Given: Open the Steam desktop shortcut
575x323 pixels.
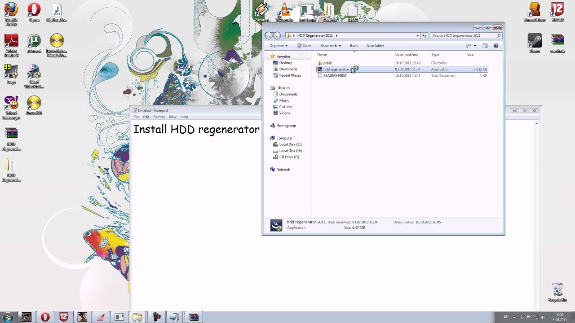Looking at the screenshot, I should (x=535, y=44).
